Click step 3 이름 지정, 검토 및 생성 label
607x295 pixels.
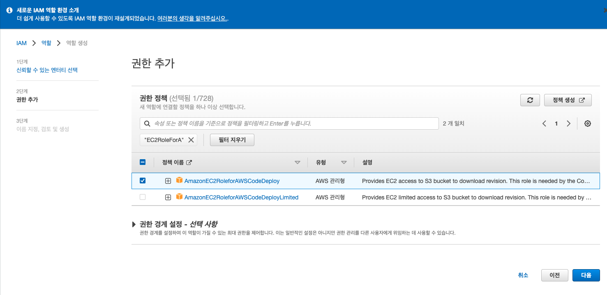[x=43, y=129]
